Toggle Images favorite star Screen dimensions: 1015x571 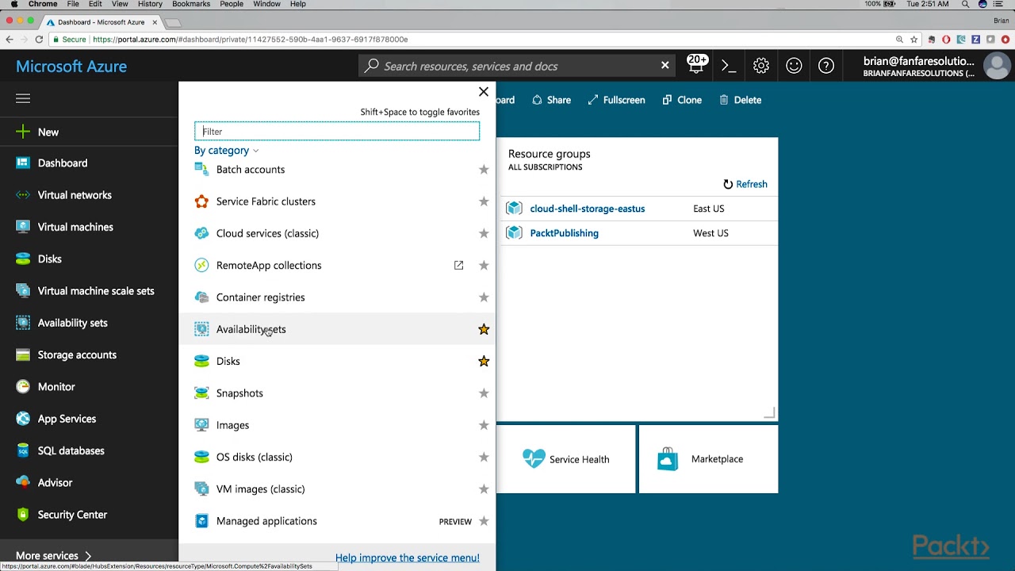coord(484,425)
